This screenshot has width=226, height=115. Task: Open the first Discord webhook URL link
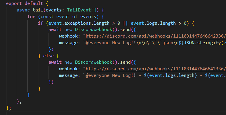click(154, 36)
